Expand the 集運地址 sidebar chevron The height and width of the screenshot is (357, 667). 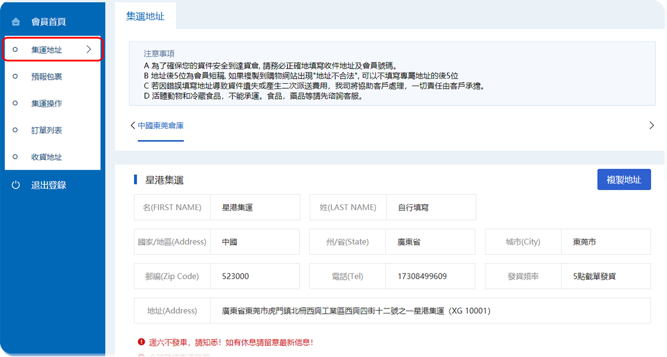(88, 50)
